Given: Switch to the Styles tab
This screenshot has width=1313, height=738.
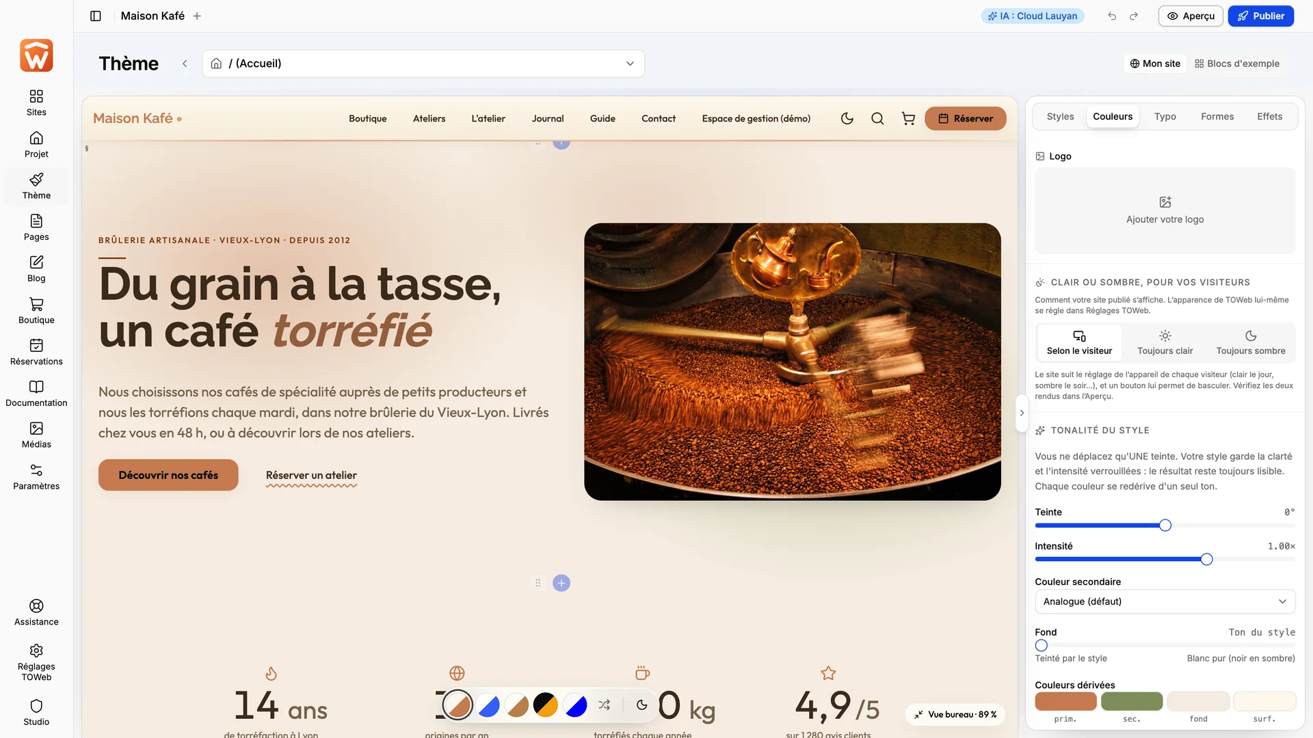Looking at the screenshot, I should click(x=1060, y=117).
